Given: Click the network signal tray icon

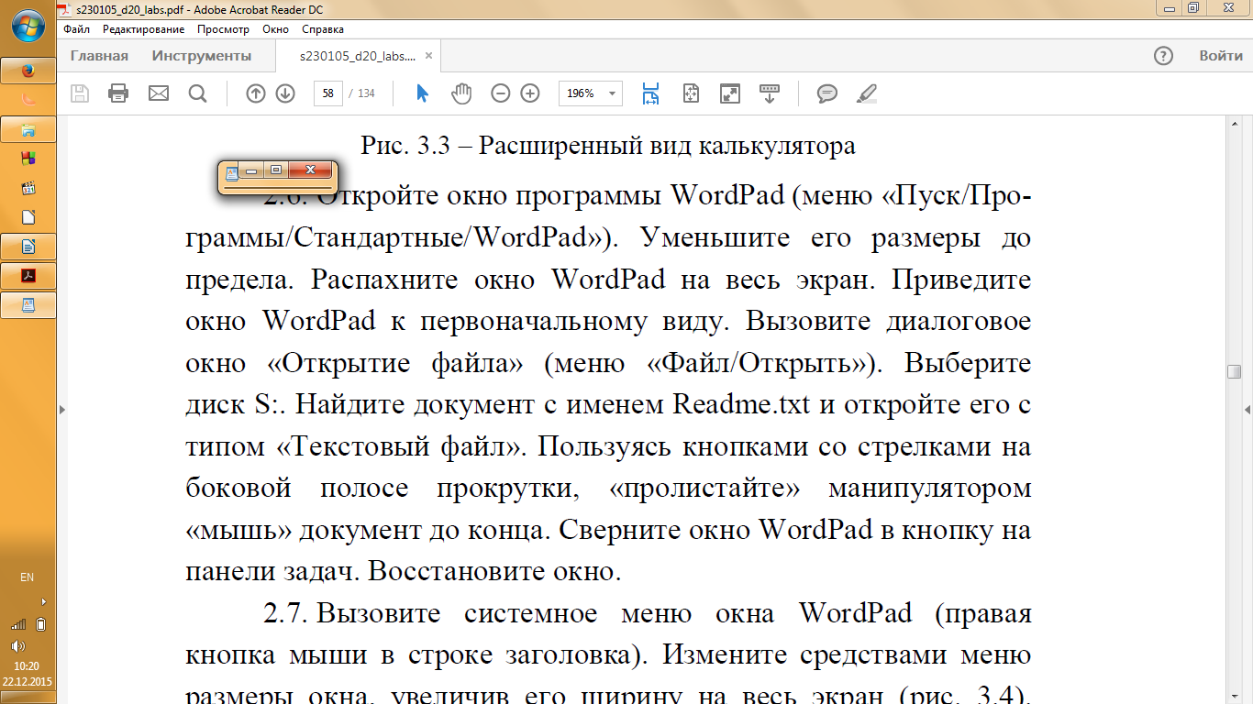Looking at the screenshot, I should (x=18, y=624).
